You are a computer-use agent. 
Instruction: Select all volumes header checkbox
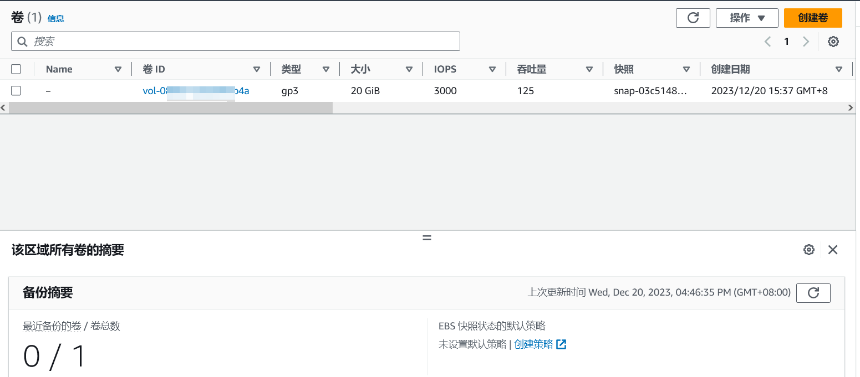[x=16, y=69]
